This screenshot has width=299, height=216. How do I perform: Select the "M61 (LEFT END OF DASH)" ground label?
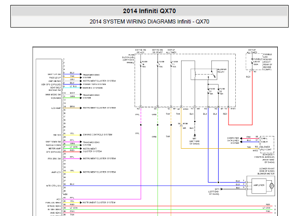195,141
